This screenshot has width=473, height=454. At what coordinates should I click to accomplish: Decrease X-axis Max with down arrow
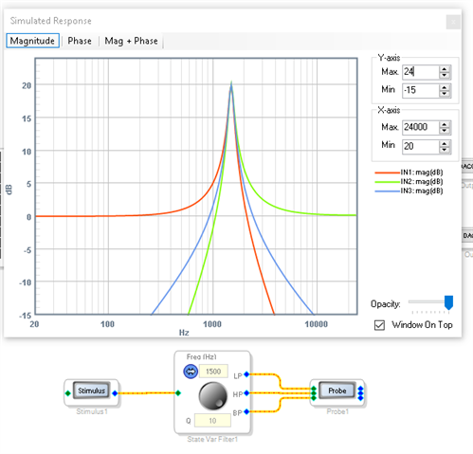coord(445,131)
